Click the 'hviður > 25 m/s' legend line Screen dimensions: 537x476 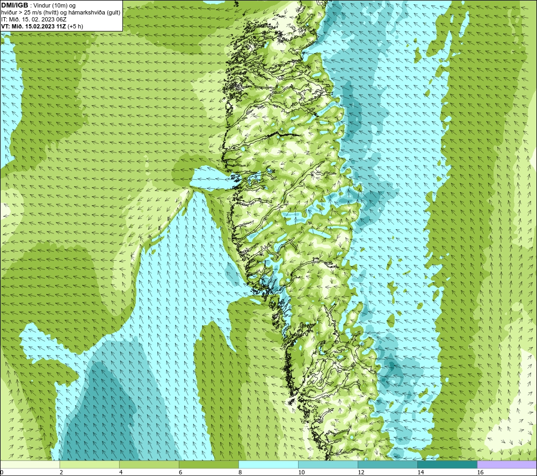click(61, 13)
